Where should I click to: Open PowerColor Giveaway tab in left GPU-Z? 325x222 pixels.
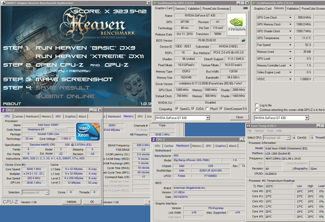click(x=216, y=8)
